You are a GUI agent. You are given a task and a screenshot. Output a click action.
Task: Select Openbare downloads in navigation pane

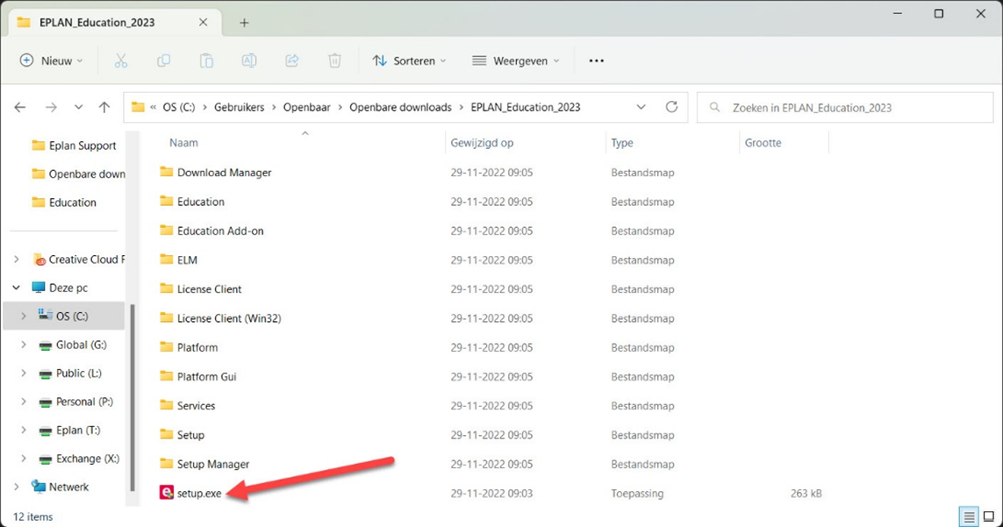[x=78, y=174]
